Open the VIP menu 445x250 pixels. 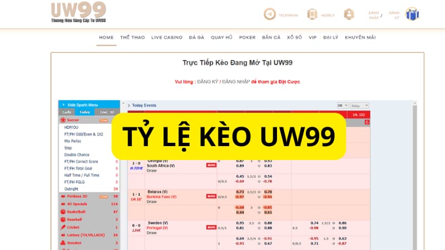[x=313, y=37]
